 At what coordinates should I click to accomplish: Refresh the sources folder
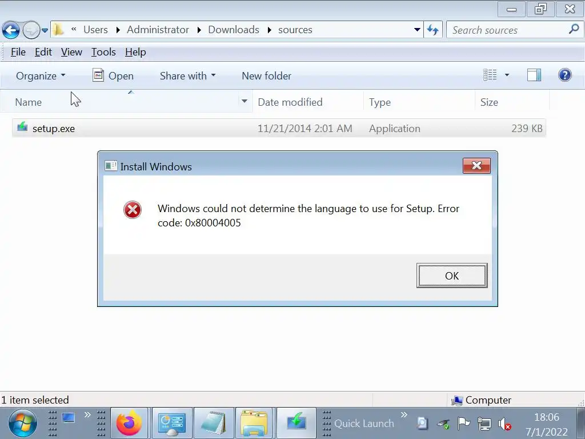tap(433, 30)
